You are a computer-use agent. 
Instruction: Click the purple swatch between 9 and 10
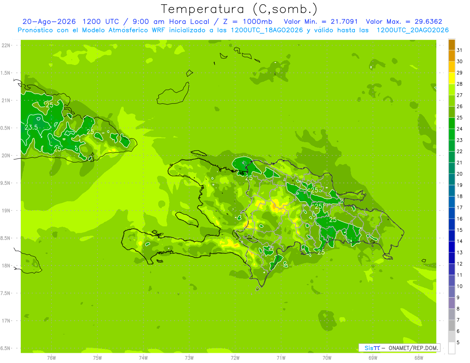click(x=452, y=292)
